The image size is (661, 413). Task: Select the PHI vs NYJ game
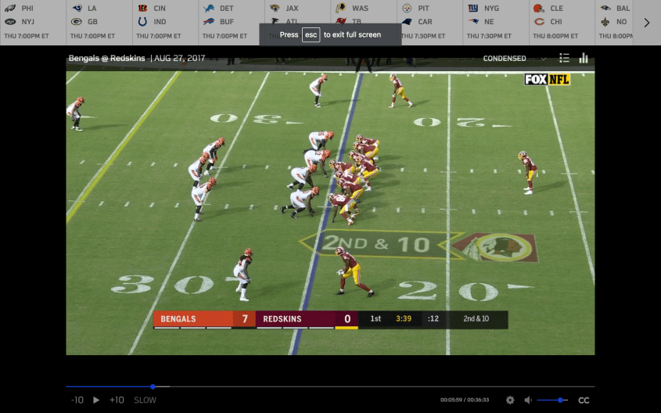(33, 22)
